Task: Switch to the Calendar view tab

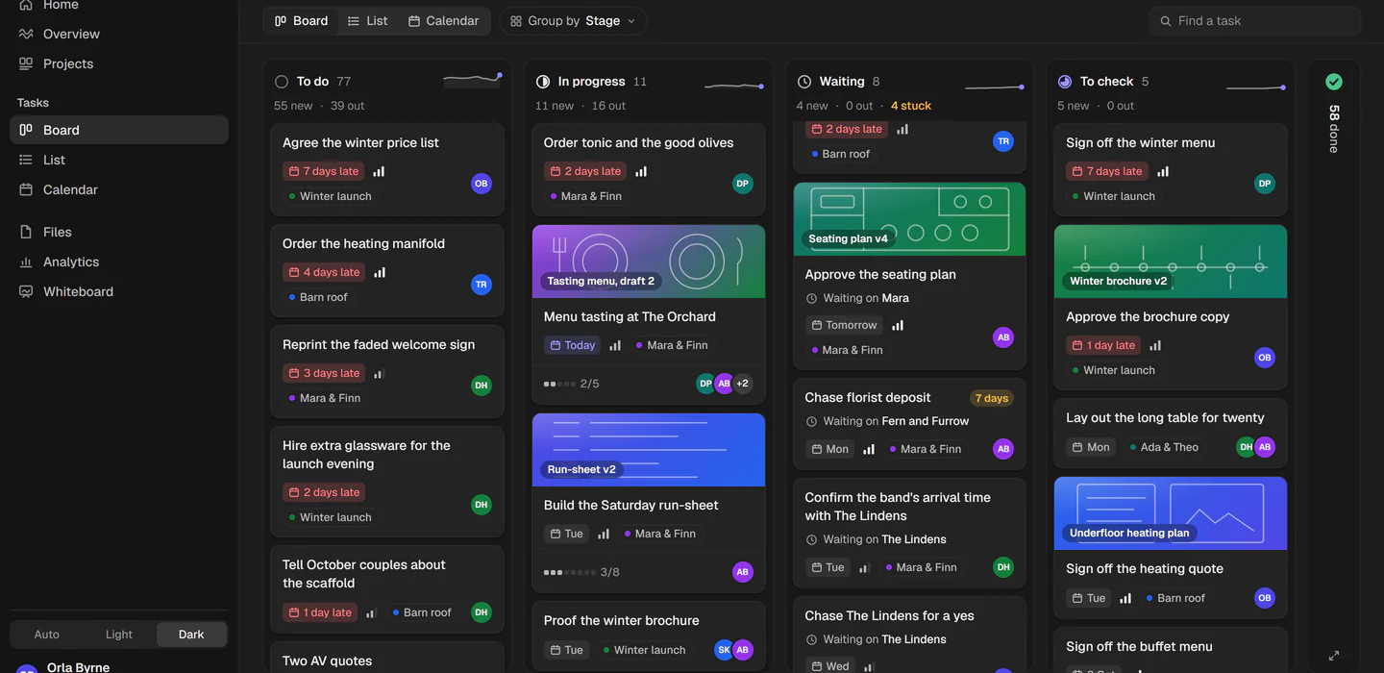Action: click(x=443, y=21)
